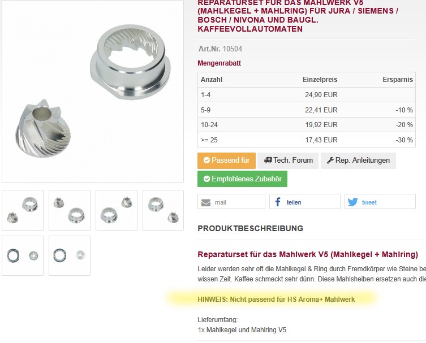Share product via teilen button
The height and width of the screenshot is (343, 426).
click(x=305, y=202)
